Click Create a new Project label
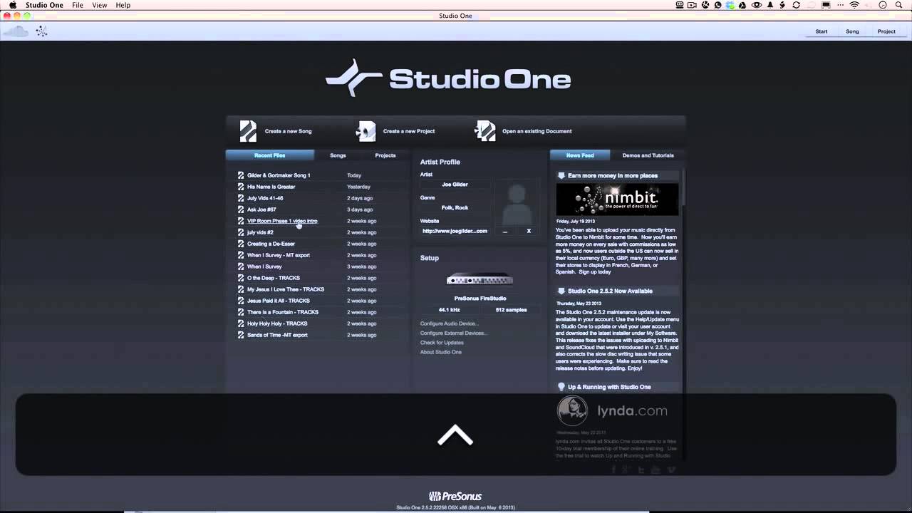This screenshot has width=912, height=513. (x=409, y=131)
